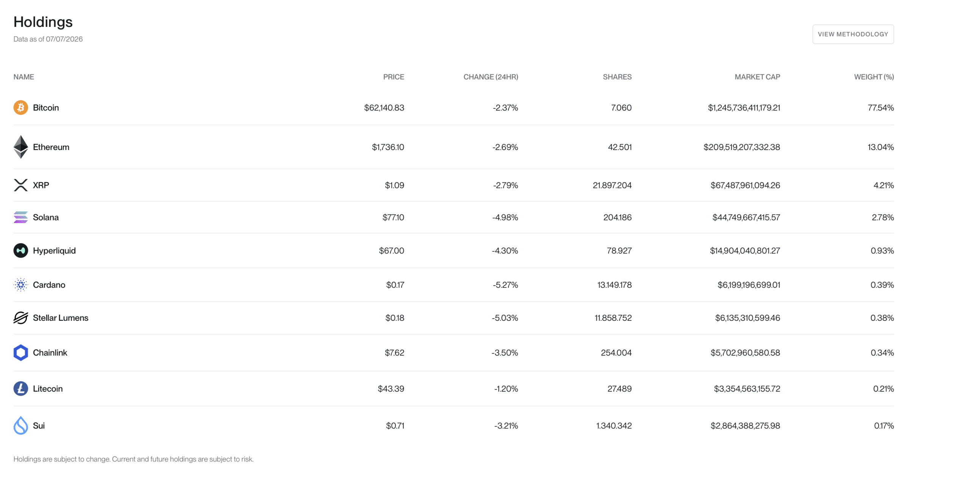Click the Chainlink hexagon icon
This screenshot has width=970, height=479.
[x=21, y=353]
